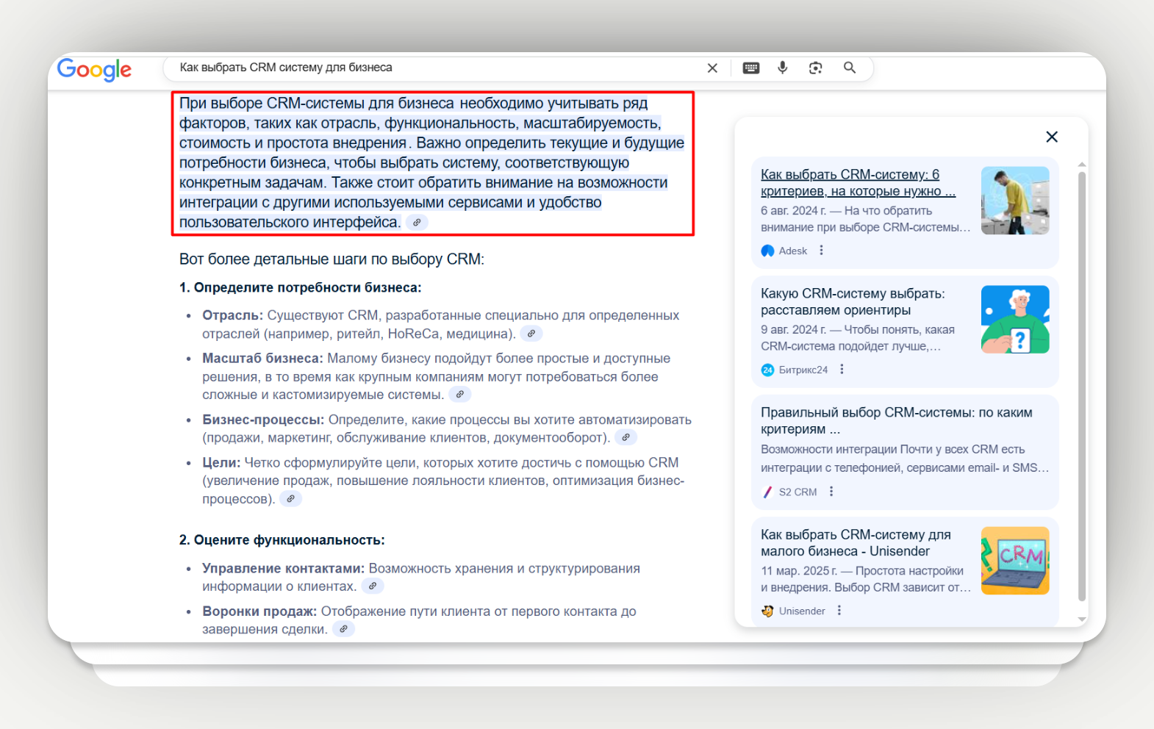1154x729 pixels.
Task: Click inside the Google search input field
Action: coord(434,68)
